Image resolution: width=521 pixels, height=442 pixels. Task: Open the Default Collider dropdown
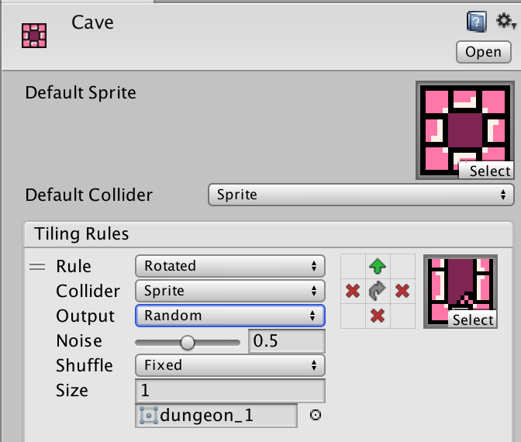361,195
